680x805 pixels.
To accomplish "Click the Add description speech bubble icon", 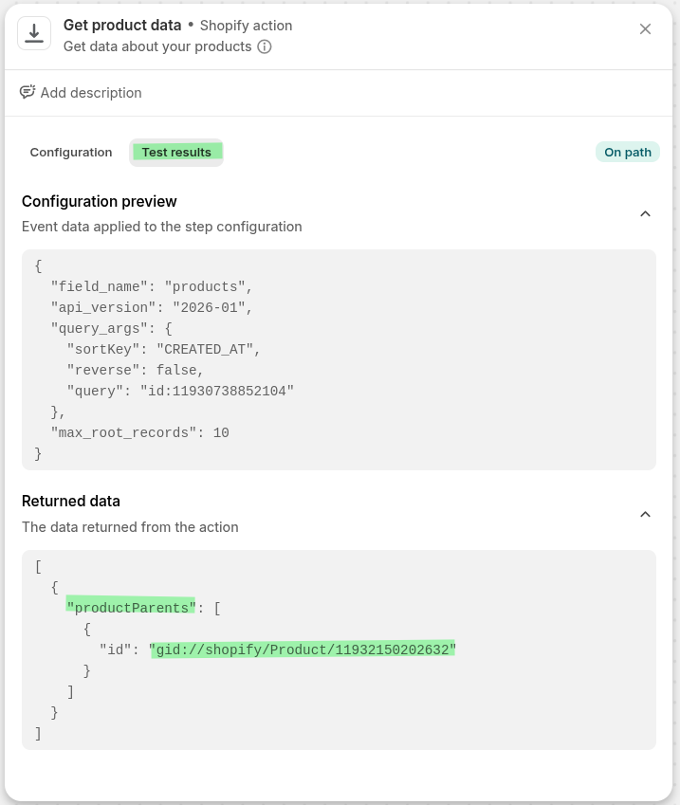I will (28, 92).
